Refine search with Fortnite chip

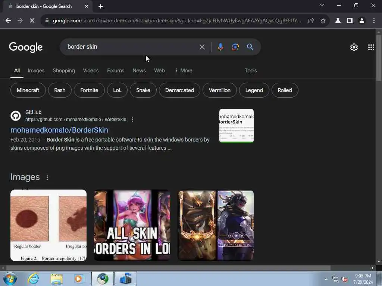[x=89, y=90]
